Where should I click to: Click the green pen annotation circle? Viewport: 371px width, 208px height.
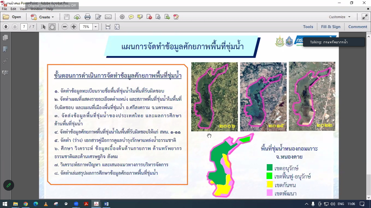pos(9,185)
